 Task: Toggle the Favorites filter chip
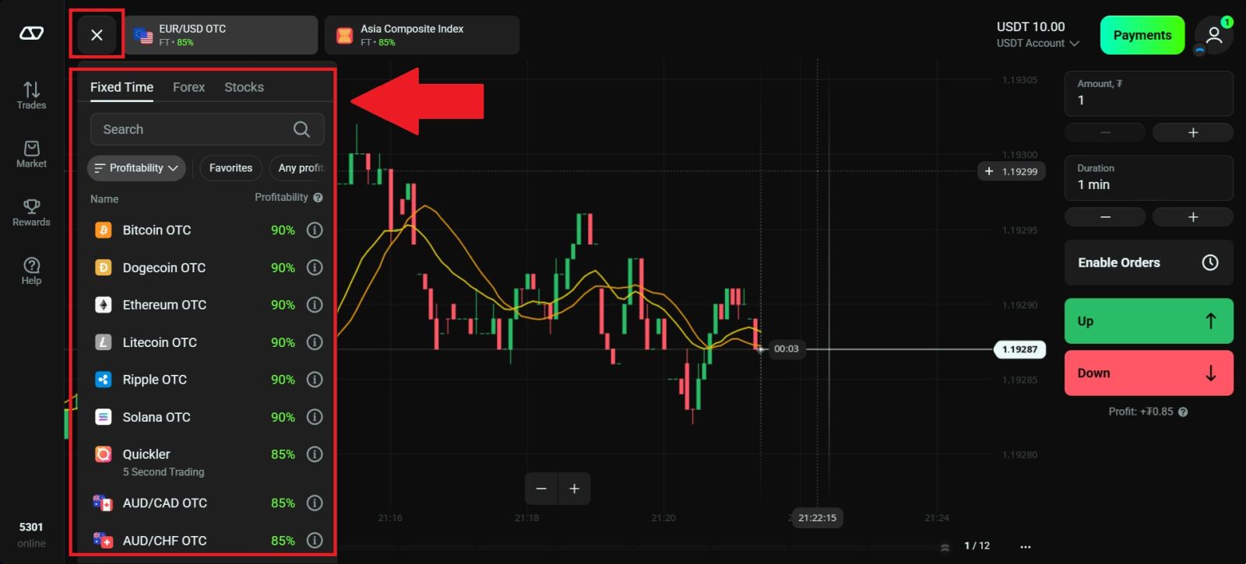click(231, 168)
